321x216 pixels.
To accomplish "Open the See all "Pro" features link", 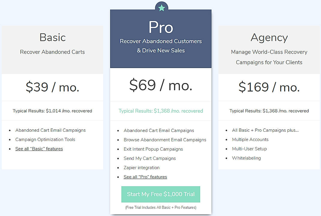I will [145, 177].
